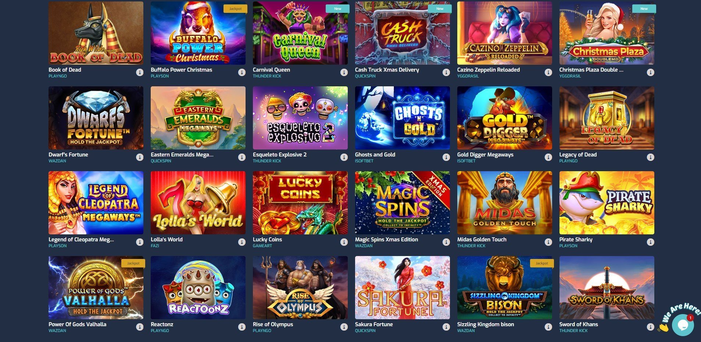Open Esqueleto Explosivo 2 game thumbnail
This screenshot has width=701, height=342.
300,118
